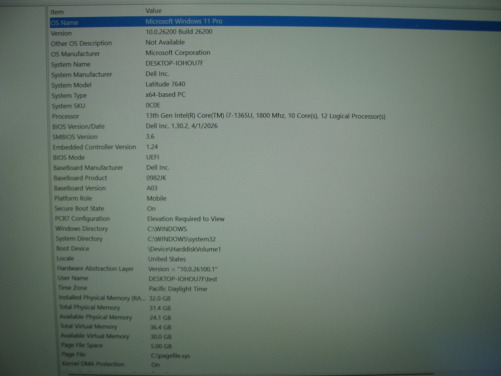Select the System SKU row label
The width and height of the screenshot is (501, 376).
tap(68, 106)
